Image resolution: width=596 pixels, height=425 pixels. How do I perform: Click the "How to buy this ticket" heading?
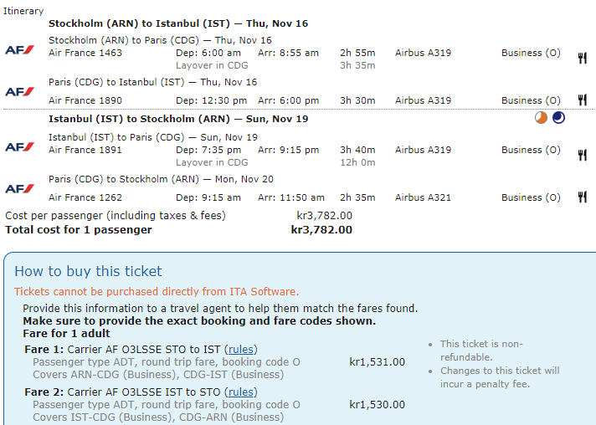click(x=88, y=271)
